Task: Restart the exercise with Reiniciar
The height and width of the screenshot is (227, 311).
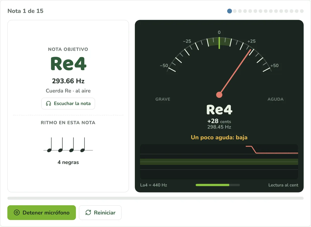Action: pyautogui.click(x=100, y=213)
